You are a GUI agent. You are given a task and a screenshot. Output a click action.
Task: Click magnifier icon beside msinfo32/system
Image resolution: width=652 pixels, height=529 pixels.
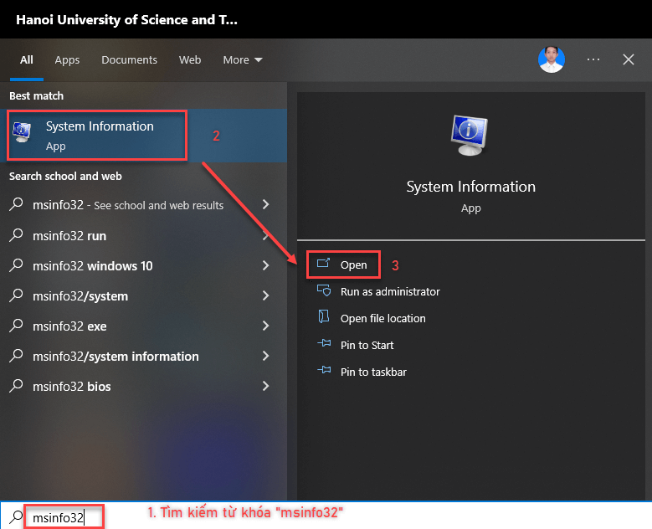[16, 295]
